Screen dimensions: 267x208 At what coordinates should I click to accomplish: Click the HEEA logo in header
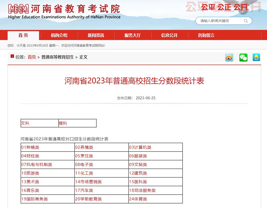click(x=19, y=9)
